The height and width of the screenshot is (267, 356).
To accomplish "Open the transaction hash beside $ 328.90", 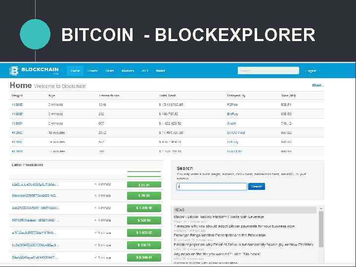I will (x=35, y=220).
